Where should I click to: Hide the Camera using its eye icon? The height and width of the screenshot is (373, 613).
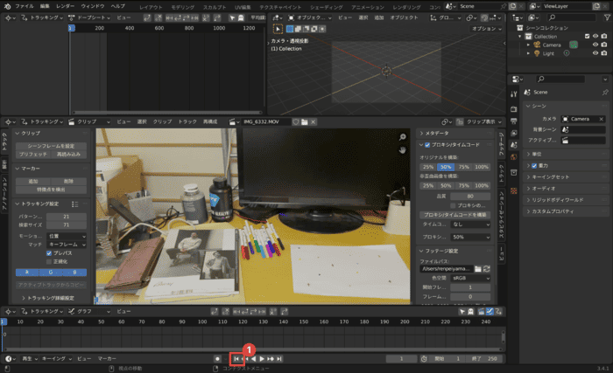coord(595,45)
